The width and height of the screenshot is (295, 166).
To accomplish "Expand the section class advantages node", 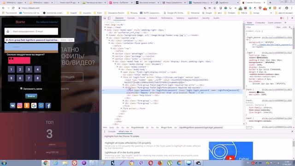I will [113, 53].
